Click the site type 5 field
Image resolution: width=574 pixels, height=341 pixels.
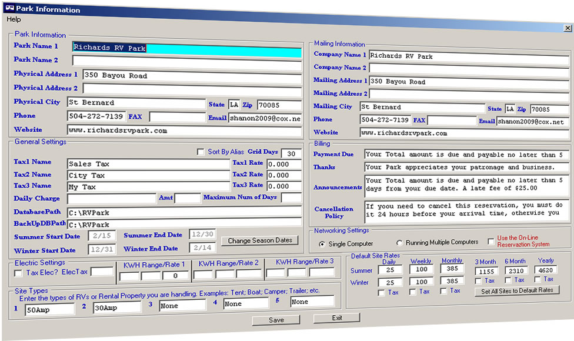312,302
